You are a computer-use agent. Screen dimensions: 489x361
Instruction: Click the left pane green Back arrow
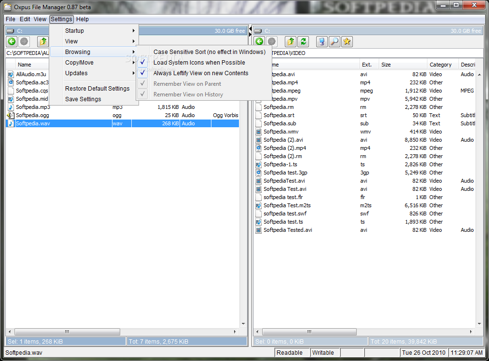[12, 41]
